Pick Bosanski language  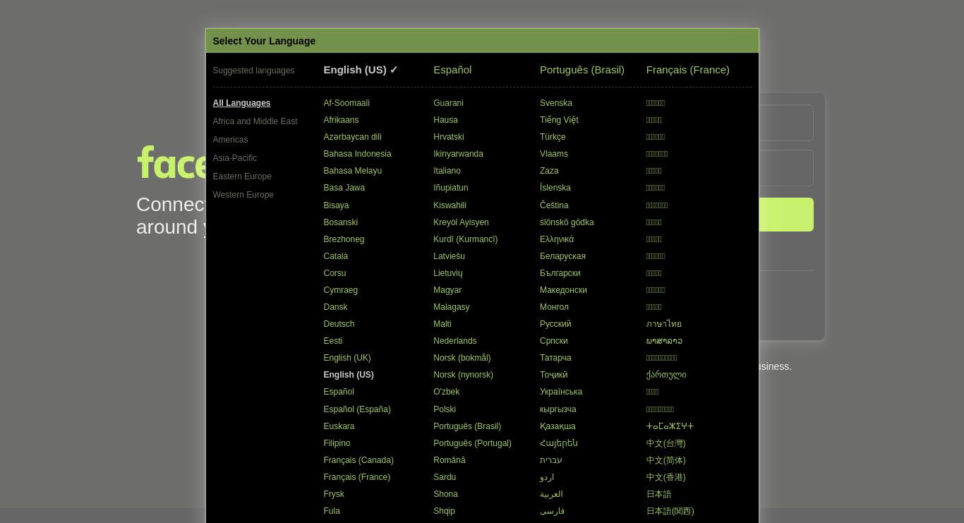tap(340, 222)
